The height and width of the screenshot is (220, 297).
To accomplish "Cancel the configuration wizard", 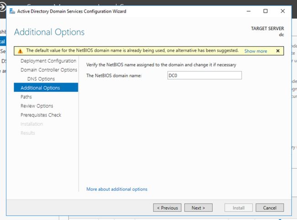I will (270, 208).
